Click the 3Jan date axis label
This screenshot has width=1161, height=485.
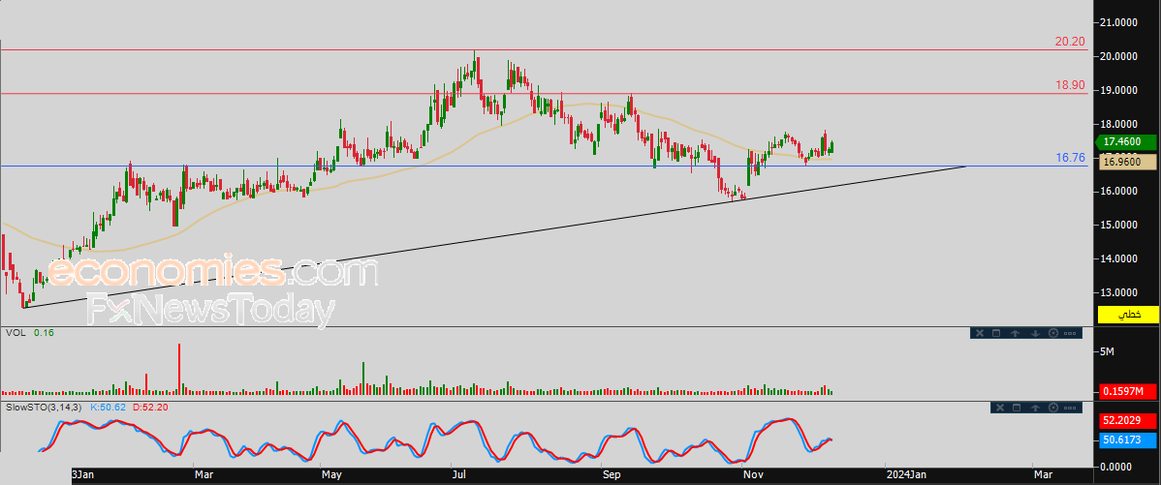click(x=83, y=473)
